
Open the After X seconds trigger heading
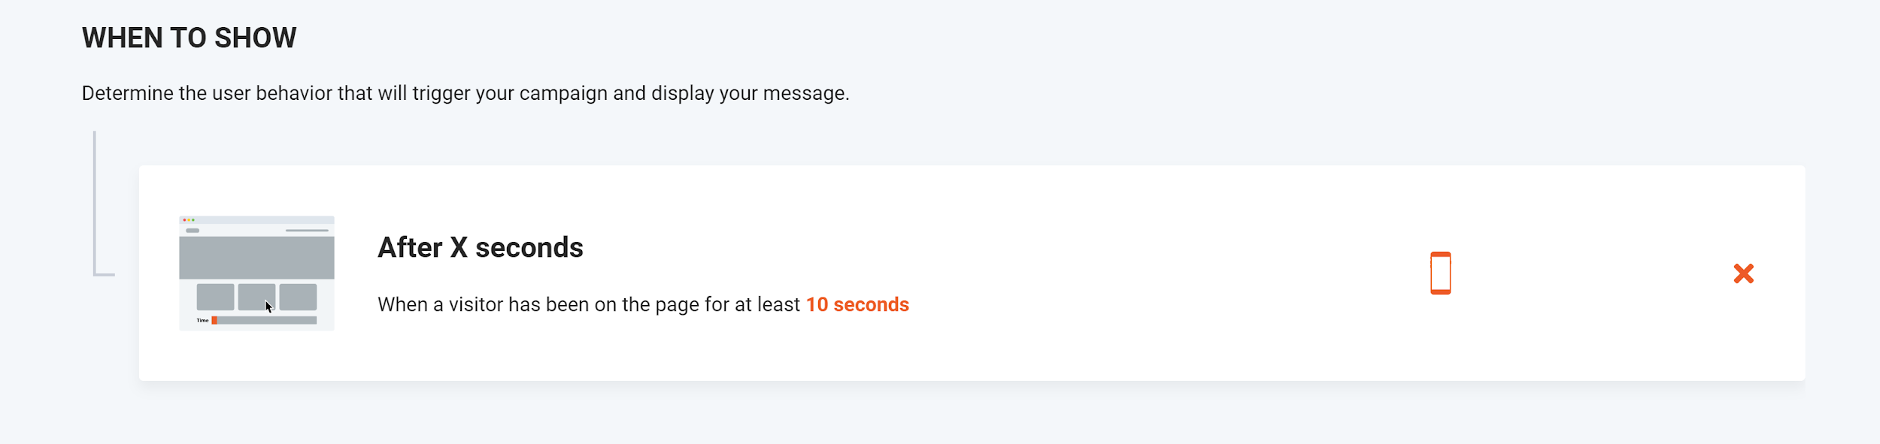click(479, 246)
